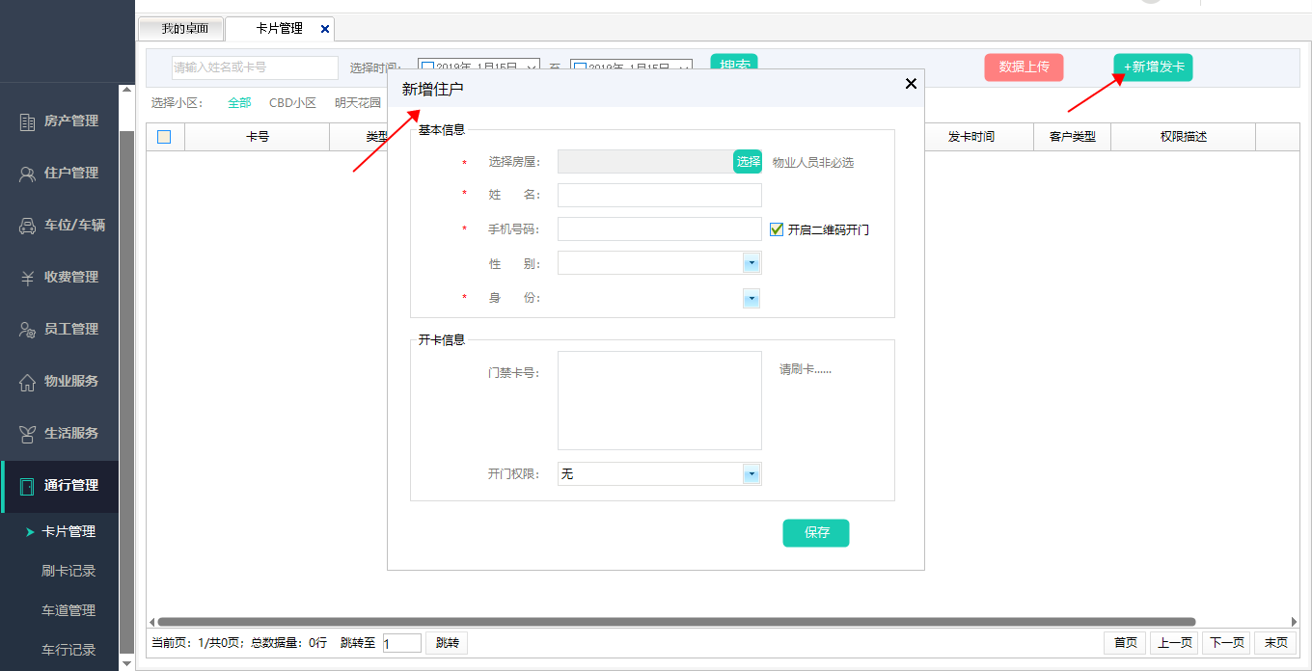The width and height of the screenshot is (1312, 671).
Task: Click the 通行管理 door icon
Action: pos(28,486)
